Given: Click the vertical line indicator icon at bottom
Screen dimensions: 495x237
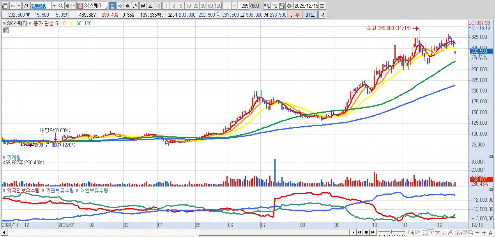Looking at the screenshot, I should [x=444, y=233].
